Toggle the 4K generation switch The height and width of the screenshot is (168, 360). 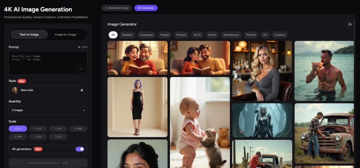[x=80, y=149]
